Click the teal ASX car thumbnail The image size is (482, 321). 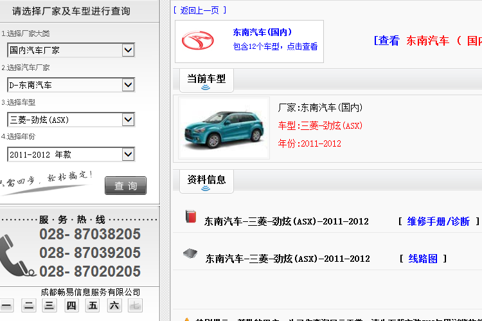pos(224,128)
